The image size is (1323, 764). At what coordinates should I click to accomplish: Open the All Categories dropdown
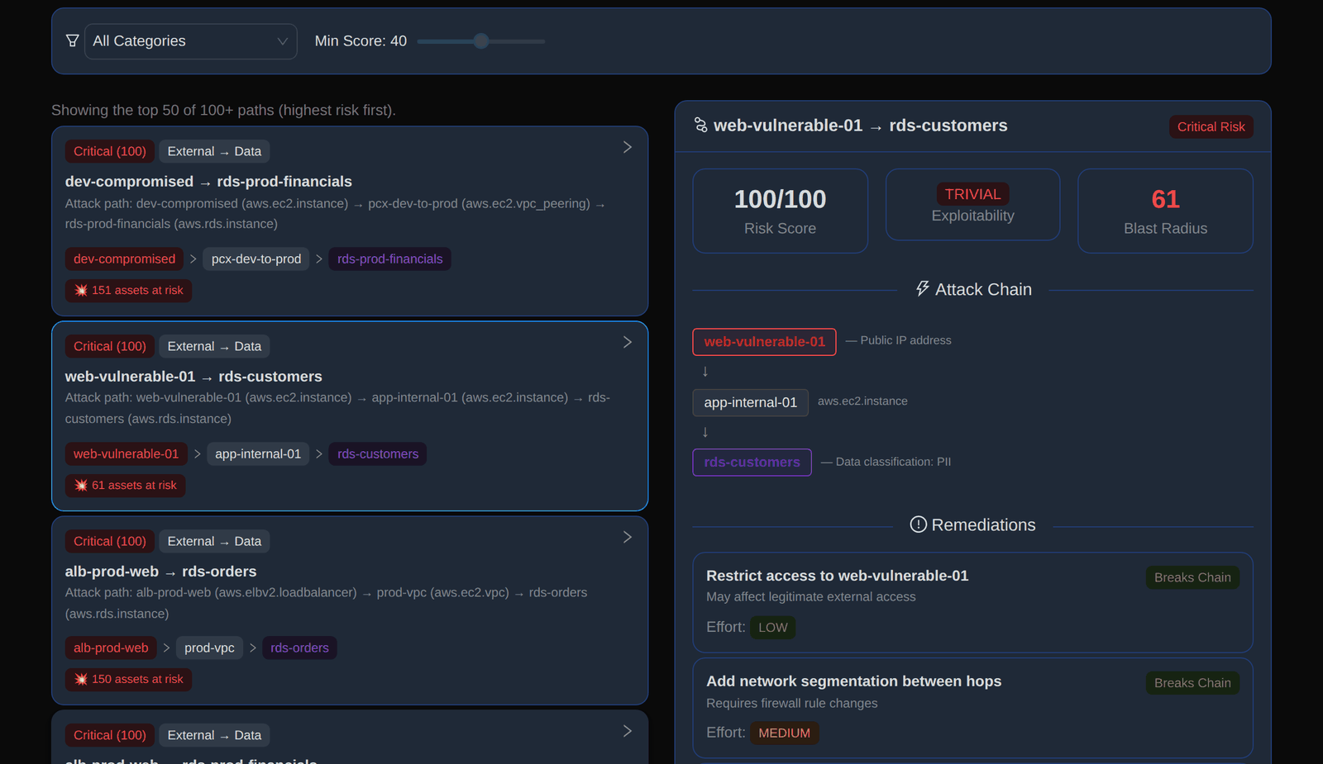(x=191, y=41)
